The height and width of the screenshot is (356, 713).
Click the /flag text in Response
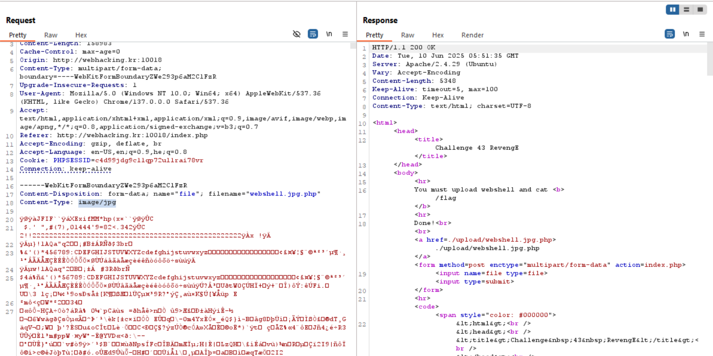[x=445, y=198]
